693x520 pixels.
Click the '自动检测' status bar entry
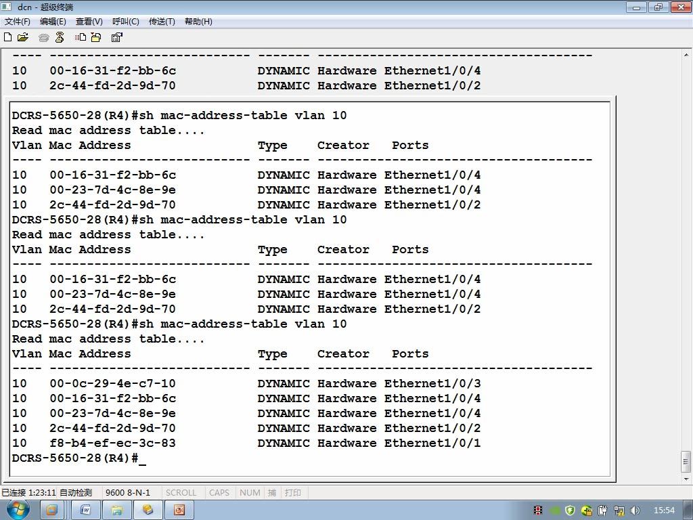click(76, 492)
